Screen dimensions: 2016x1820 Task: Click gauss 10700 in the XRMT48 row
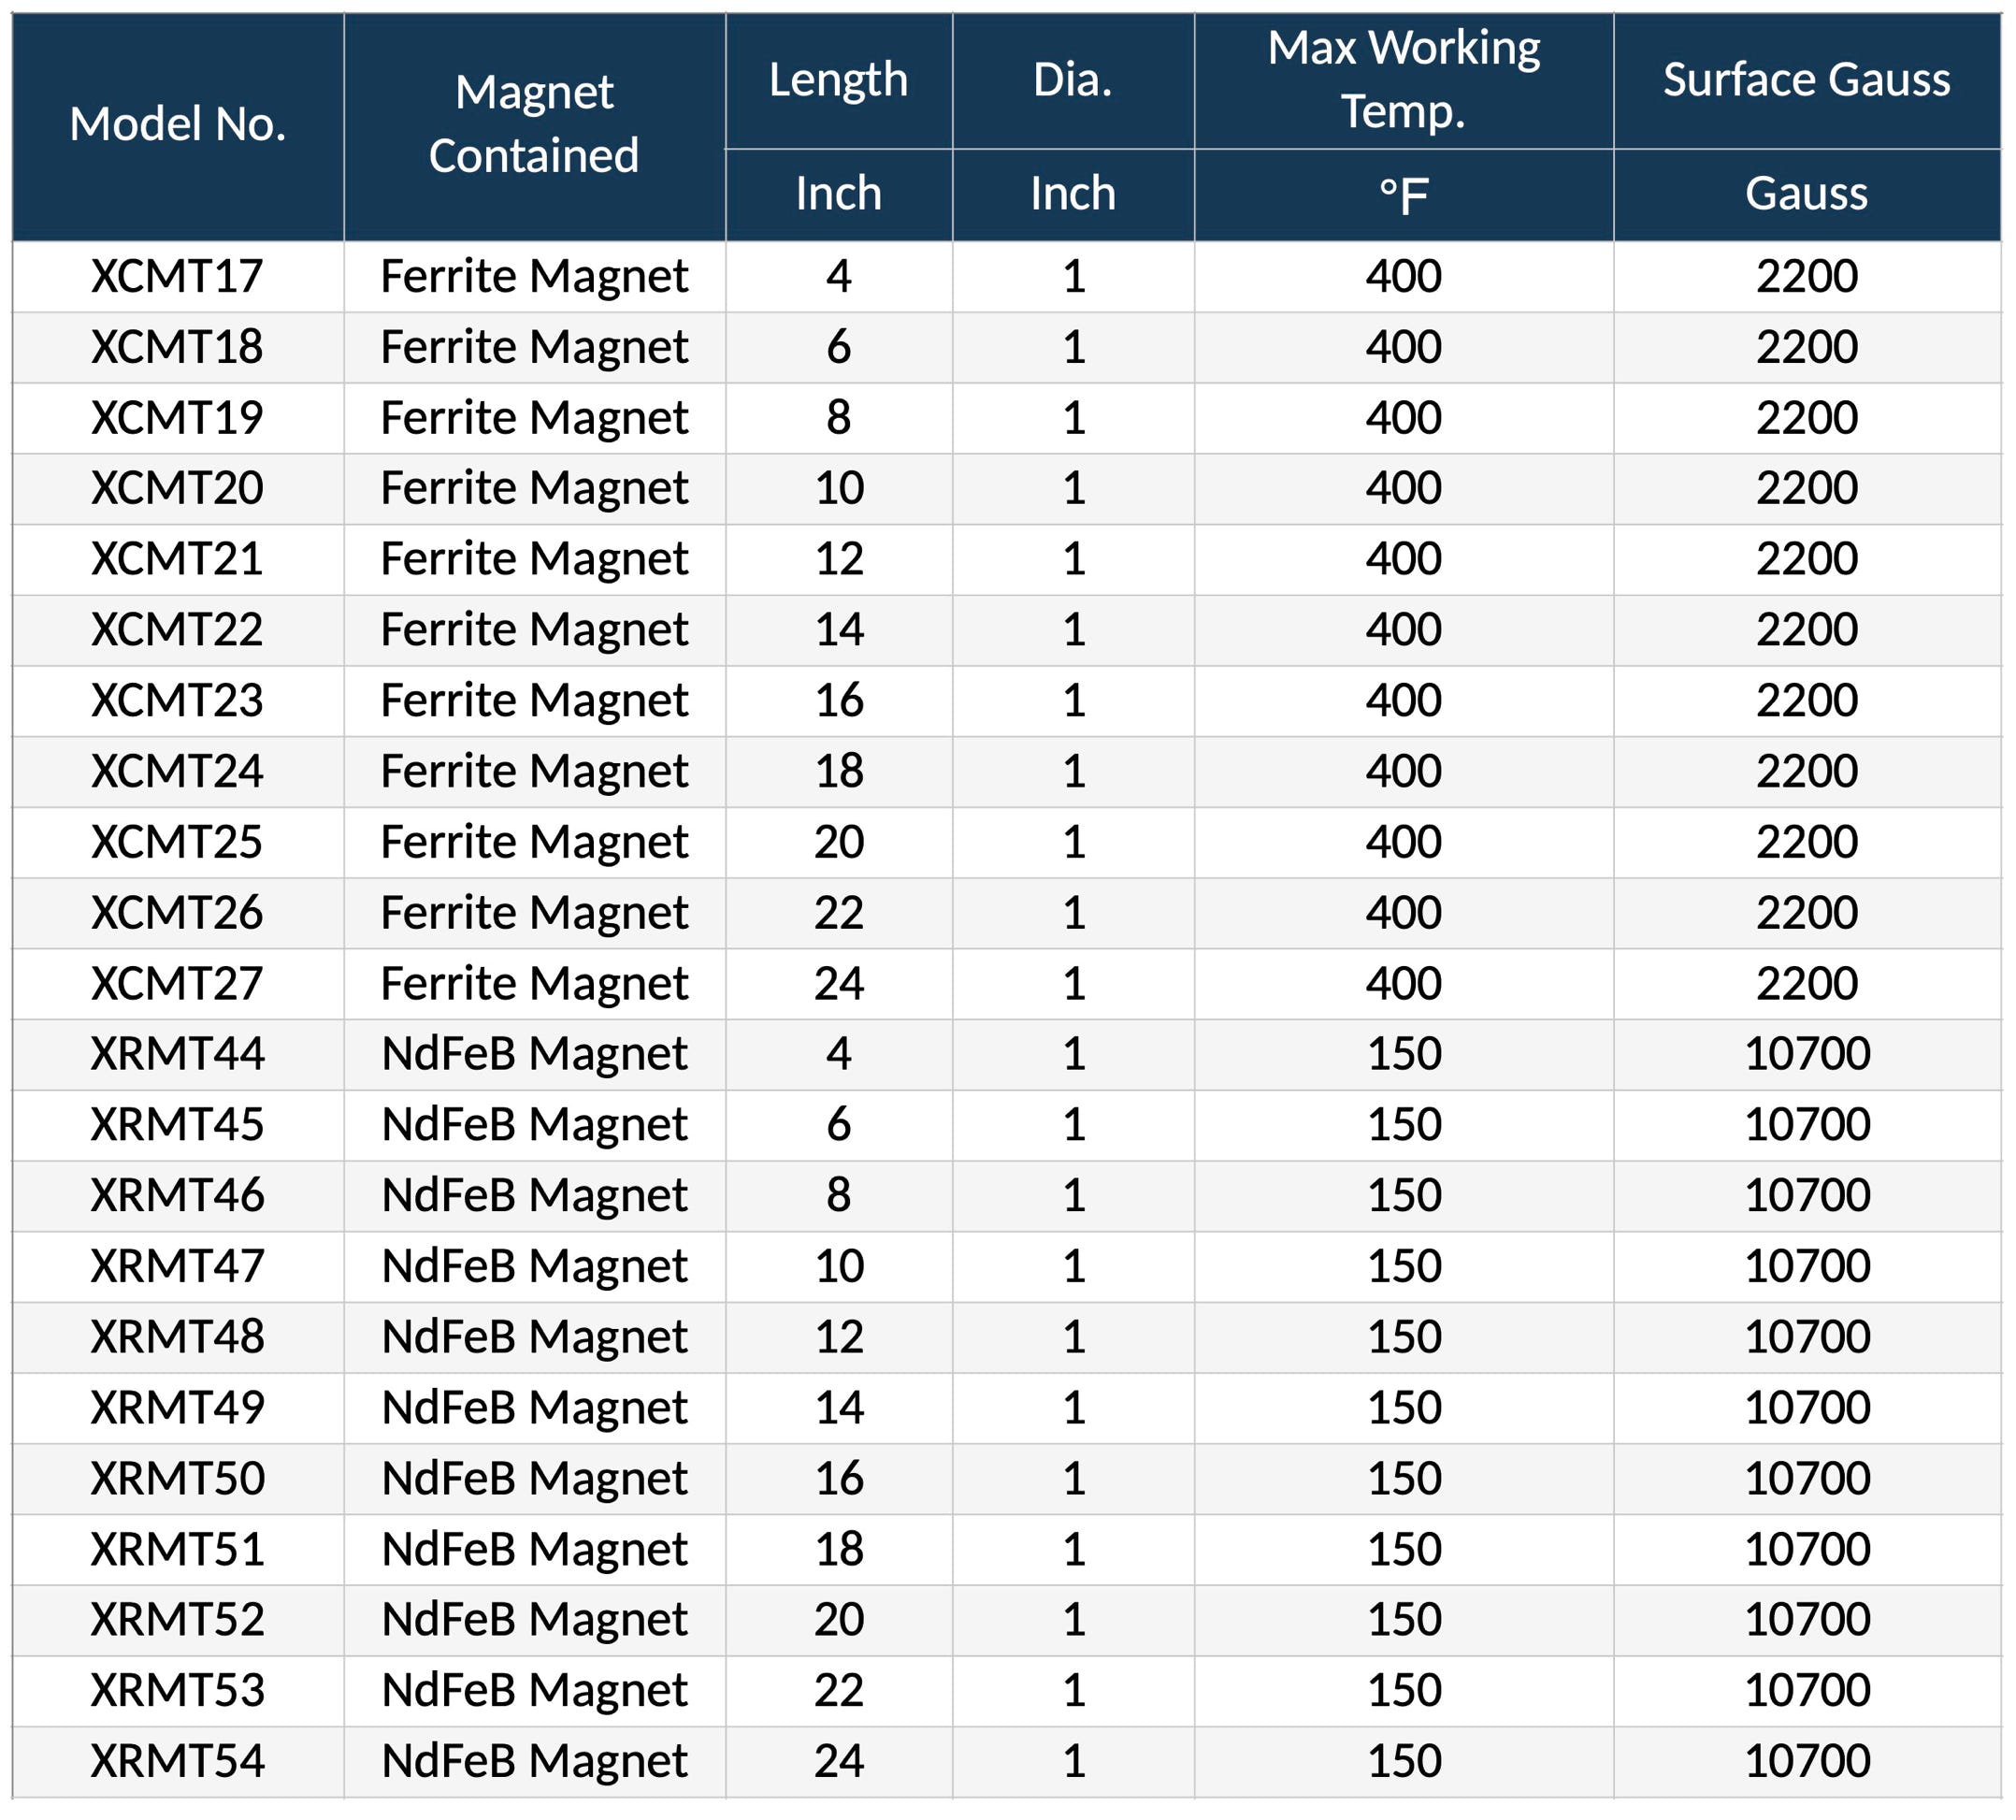point(1807,1338)
